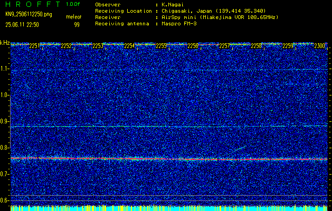
Task: Click the AirSpy mini receiver text
Action: [220, 17]
